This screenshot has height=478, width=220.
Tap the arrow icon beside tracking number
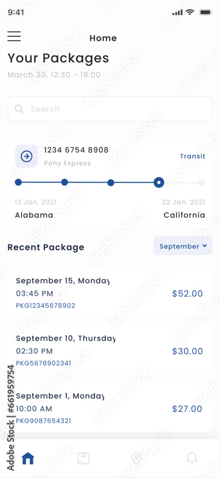pyautogui.click(x=27, y=156)
